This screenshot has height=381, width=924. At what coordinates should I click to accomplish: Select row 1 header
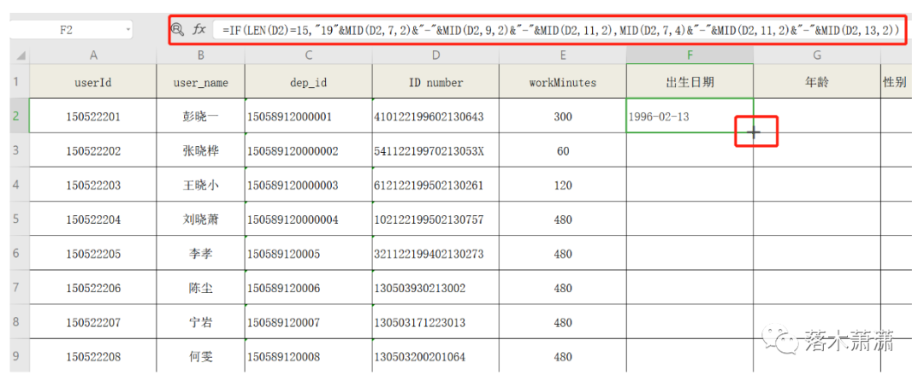20,81
